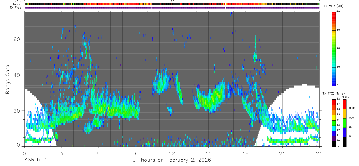
Task: Click the 18 label on TX FRQ scale
Action: (x=338, y=99)
